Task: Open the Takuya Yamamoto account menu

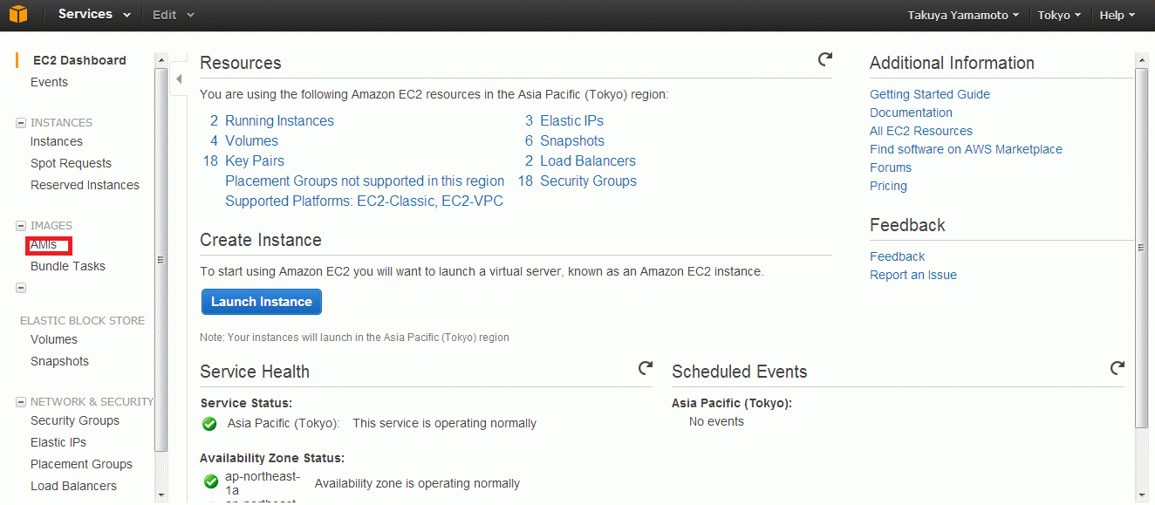Action: point(963,15)
